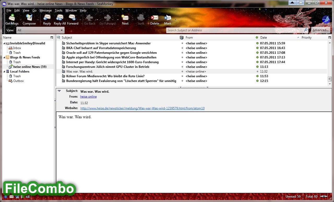Open the heise.de Website link
Viewport: 334px width, 202px height.
(142, 108)
